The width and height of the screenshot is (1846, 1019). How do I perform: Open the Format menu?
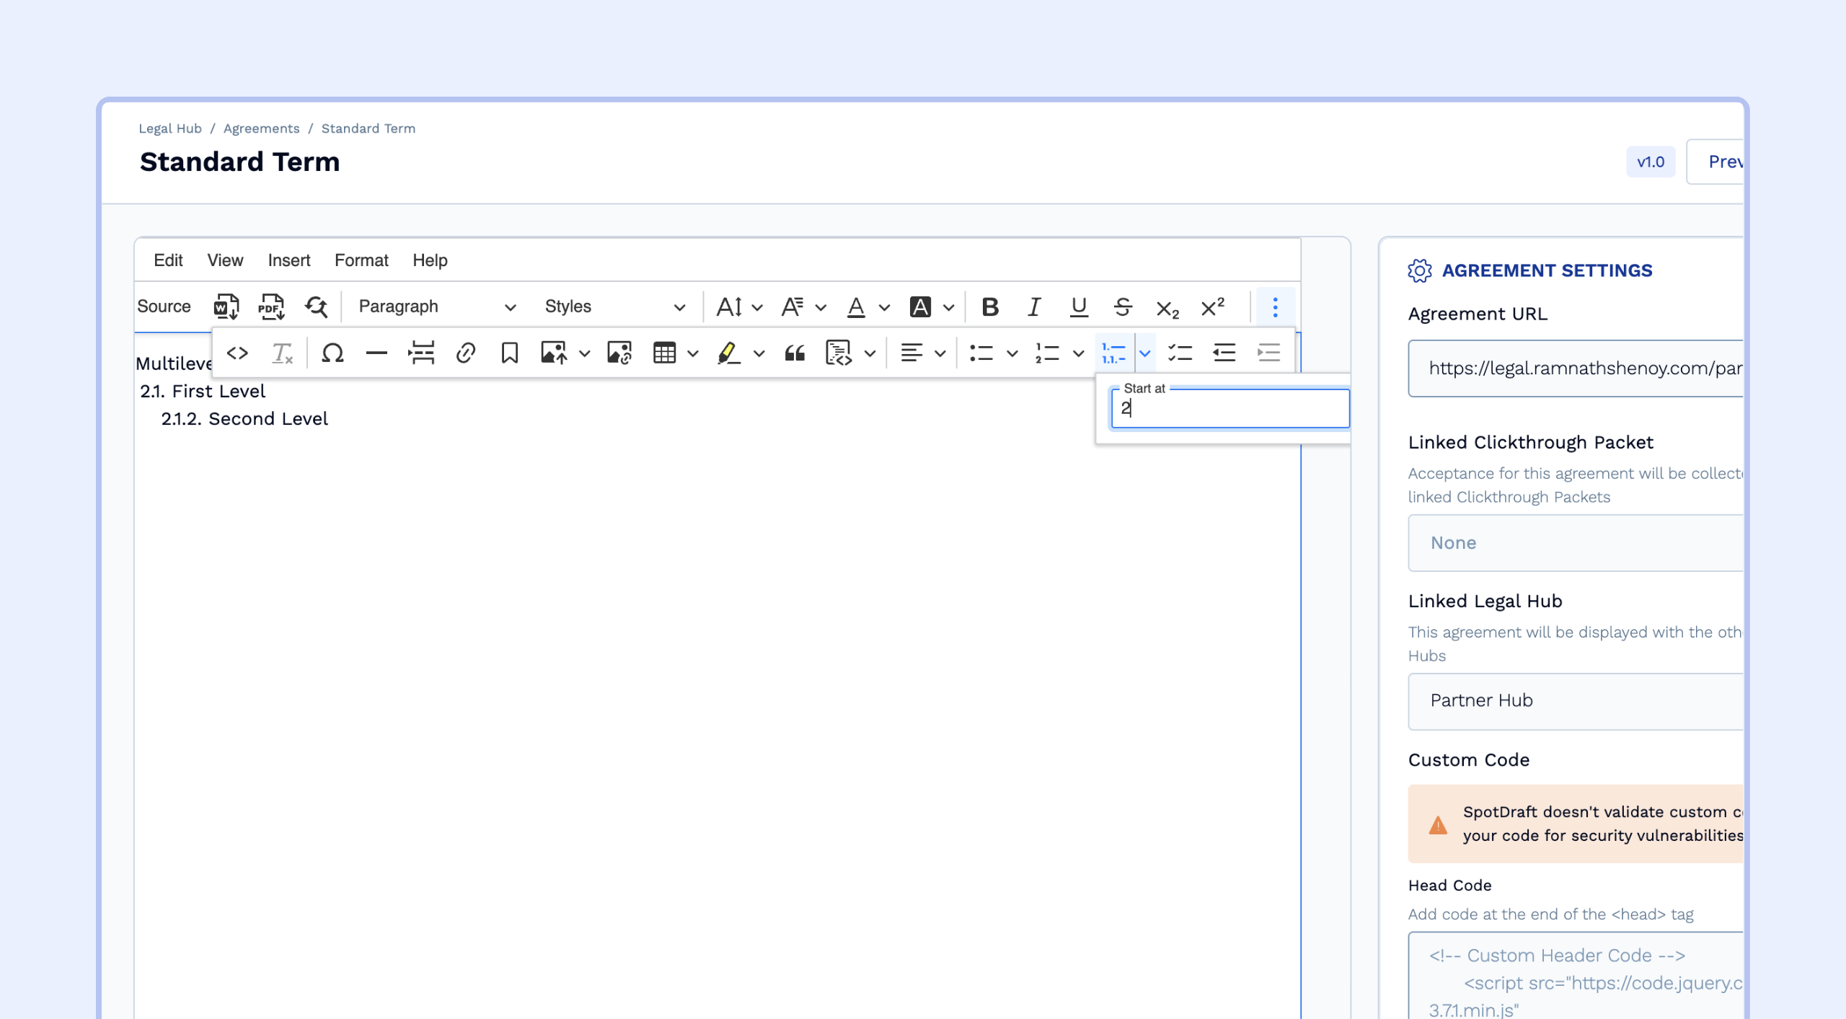361,260
